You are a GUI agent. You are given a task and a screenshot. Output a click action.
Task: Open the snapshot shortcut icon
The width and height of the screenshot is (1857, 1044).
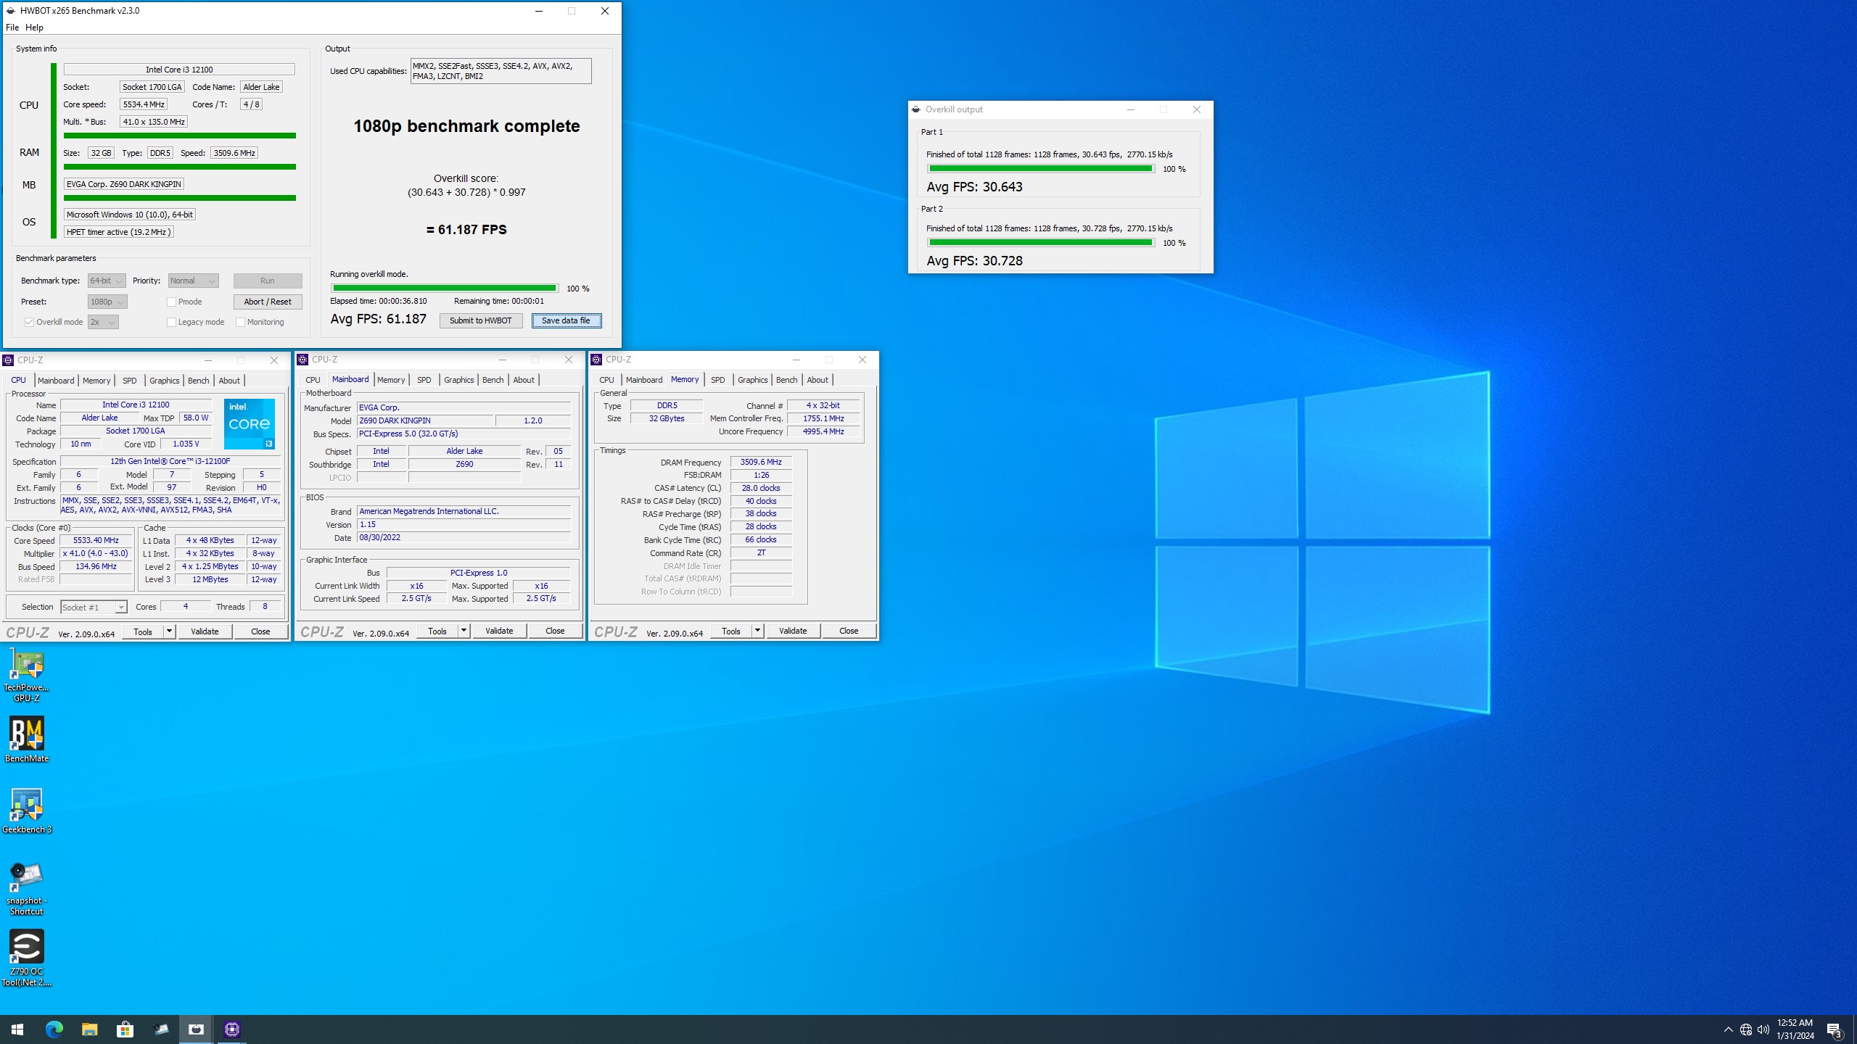(x=27, y=889)
